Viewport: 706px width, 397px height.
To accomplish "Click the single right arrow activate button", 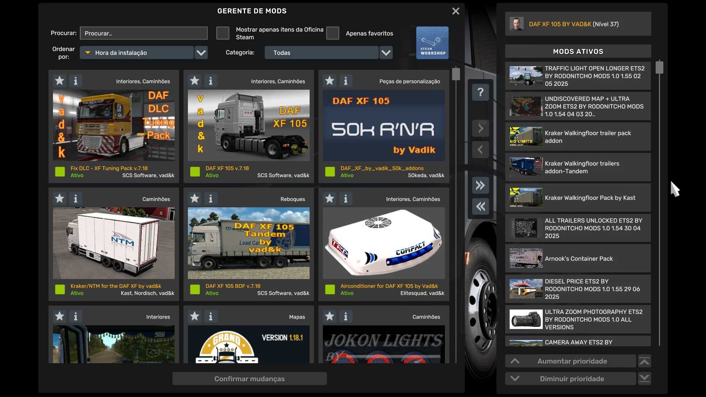I will pyautogui.click(x=480, y=128).
